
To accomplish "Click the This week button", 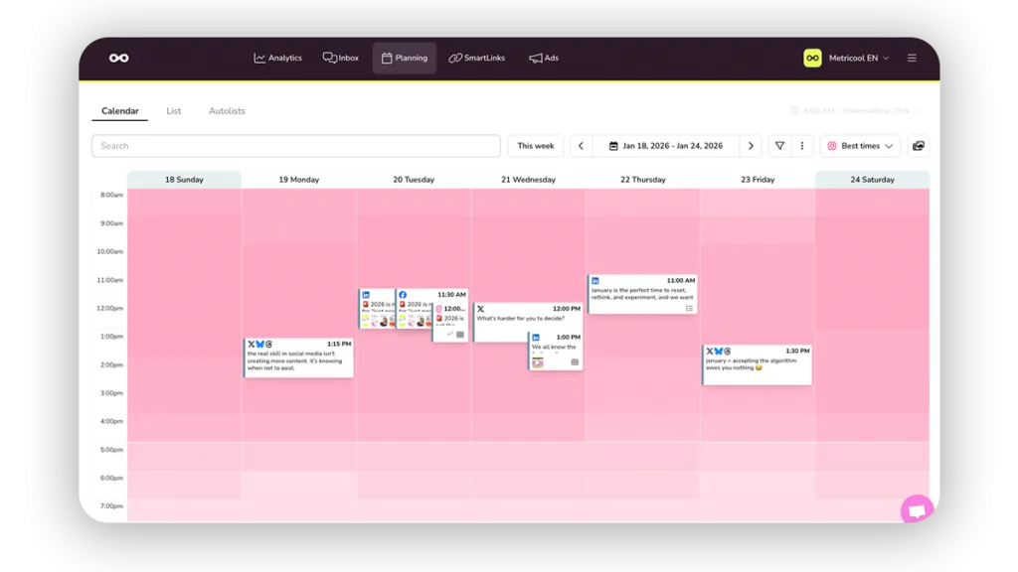I will (535, 145).
